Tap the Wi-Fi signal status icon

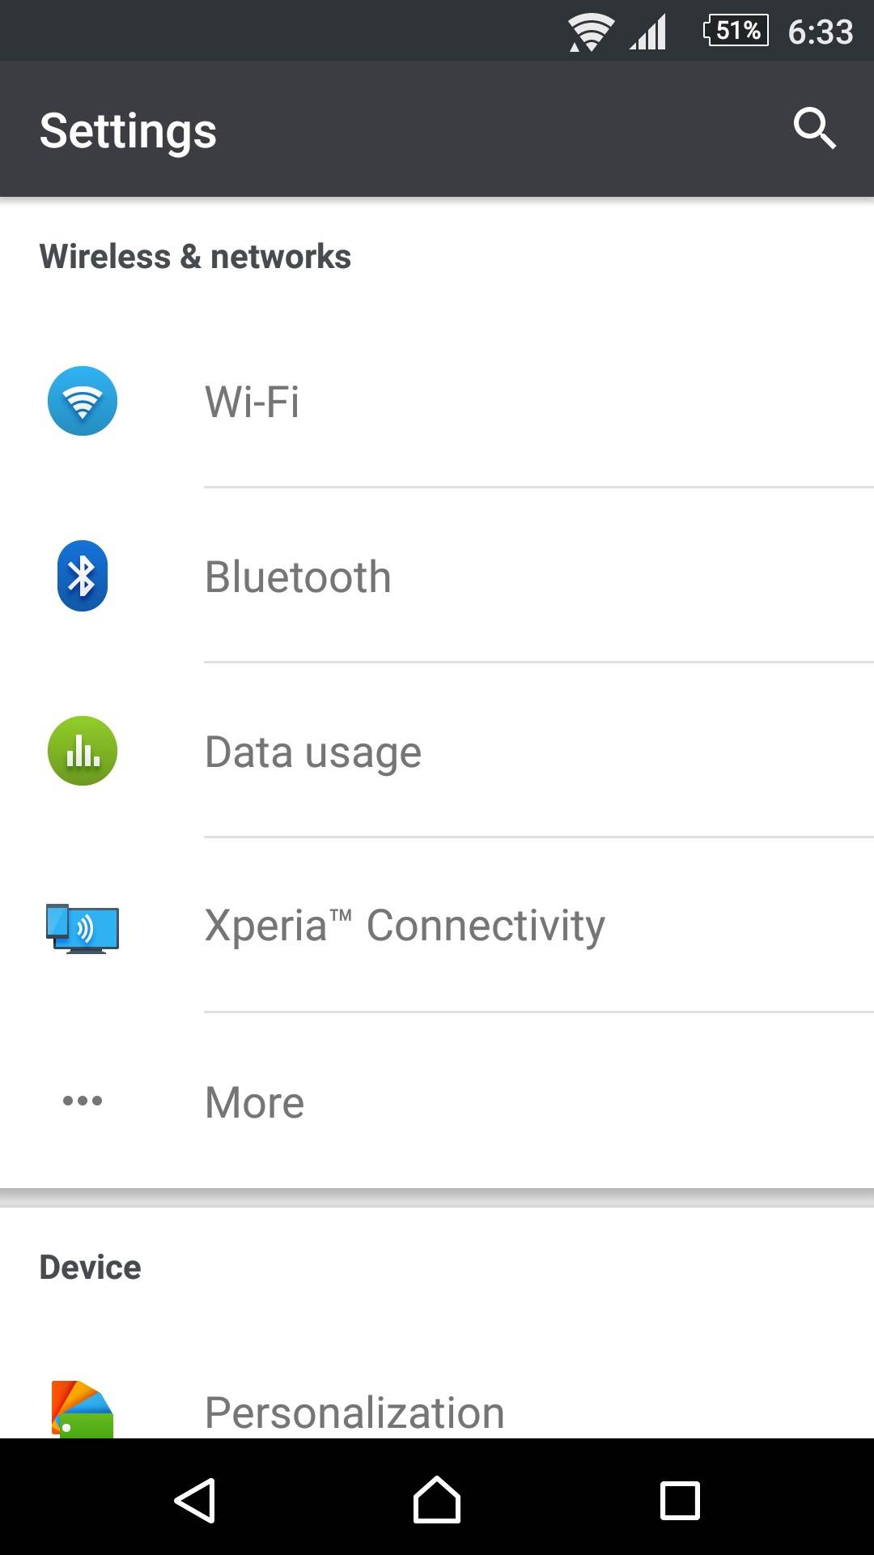click(590, 32)
